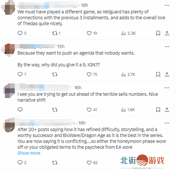
Task: Open the avatar of the 'push an agenda' poster
Action: [8, 50]
